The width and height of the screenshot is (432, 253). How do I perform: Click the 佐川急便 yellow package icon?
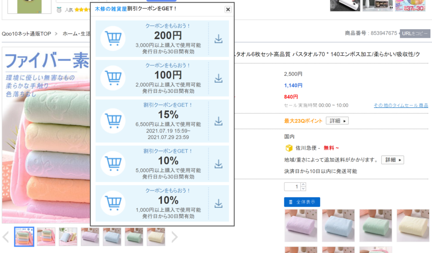click(289, 148)
